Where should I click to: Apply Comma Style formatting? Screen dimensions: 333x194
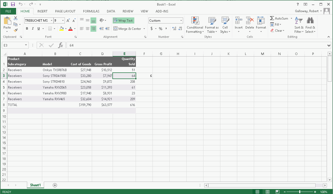[x=166, y=29]
